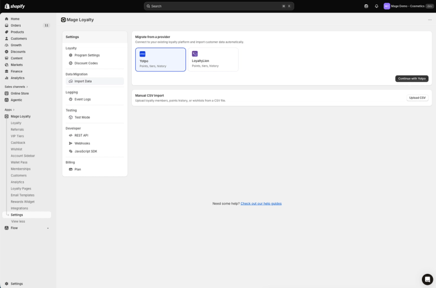
Task: Open Program Settings in settings menu
Action: point(95,56)
